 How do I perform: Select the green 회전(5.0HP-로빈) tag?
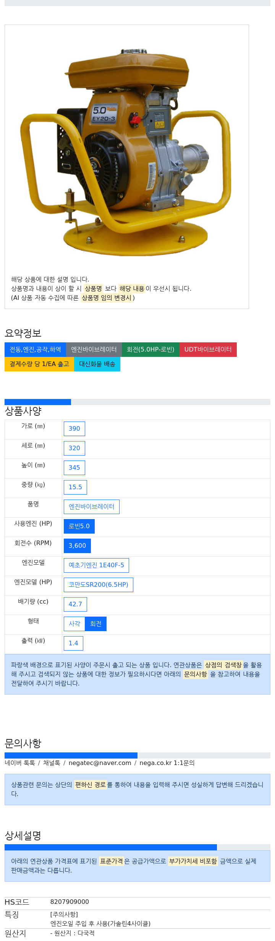pyautogui.click(x=150, y=350)
